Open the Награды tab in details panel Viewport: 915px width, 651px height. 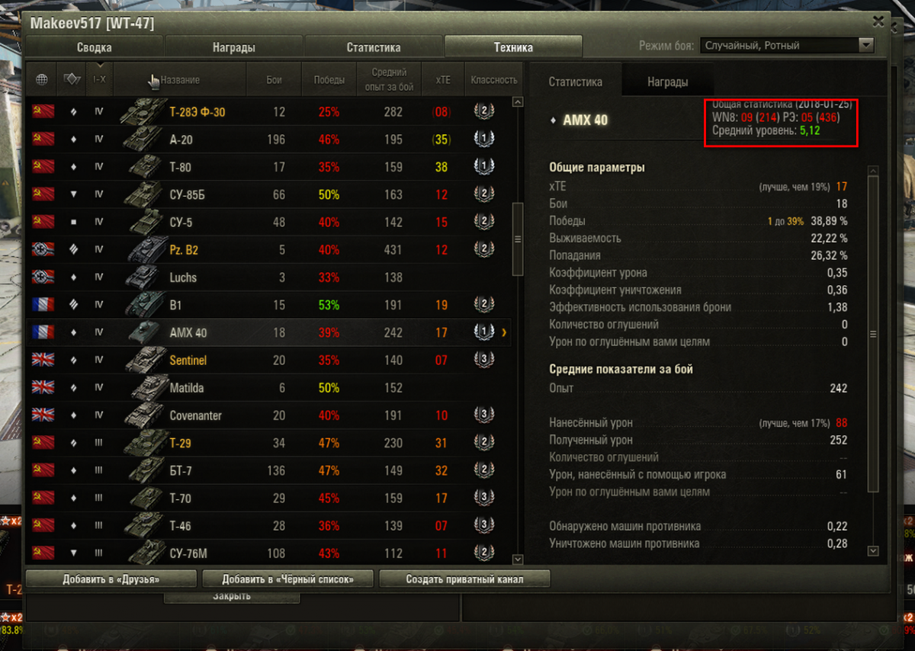pyautogui.click(x=667, y=82)
